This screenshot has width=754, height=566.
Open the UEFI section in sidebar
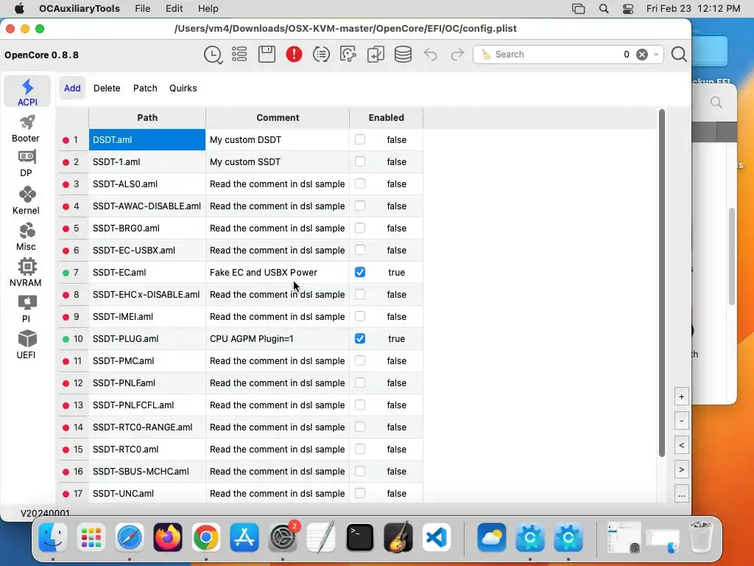click(x=26, y=345)
